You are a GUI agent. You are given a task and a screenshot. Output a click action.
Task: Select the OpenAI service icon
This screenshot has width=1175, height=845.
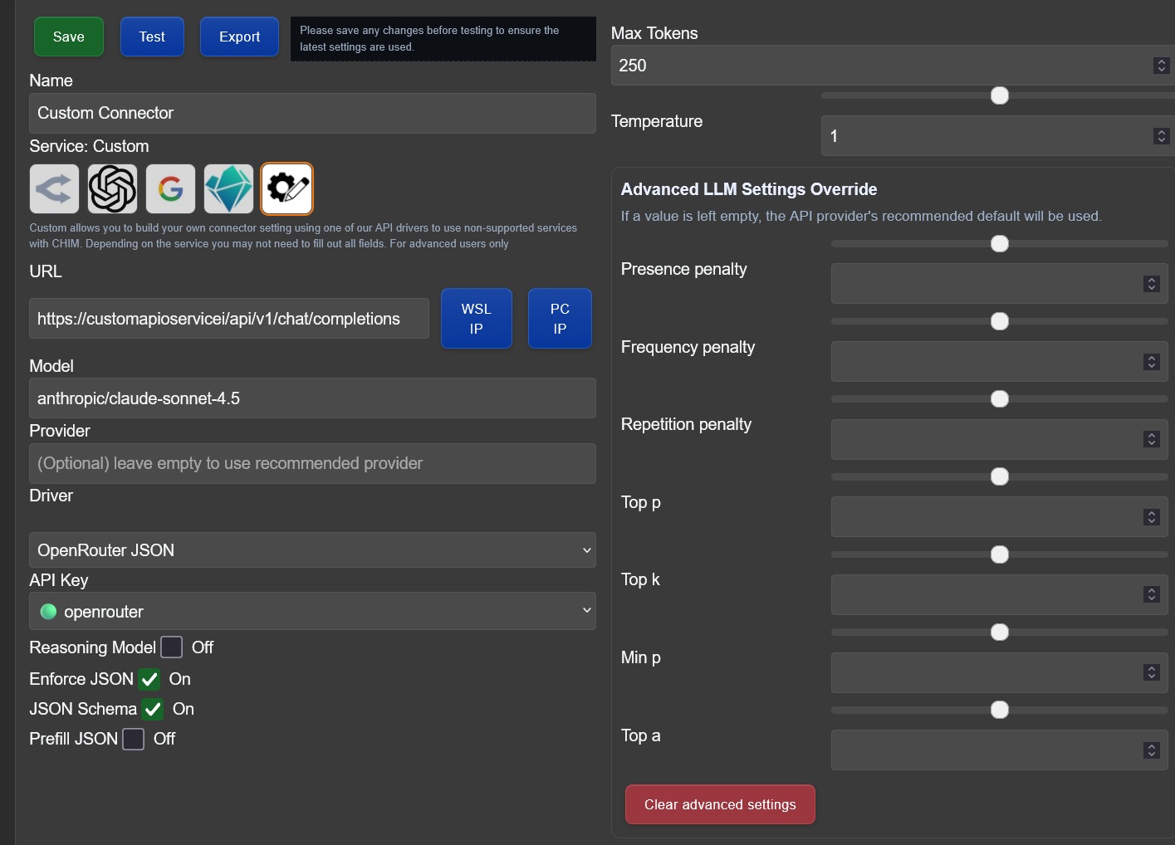coord(112,189)
